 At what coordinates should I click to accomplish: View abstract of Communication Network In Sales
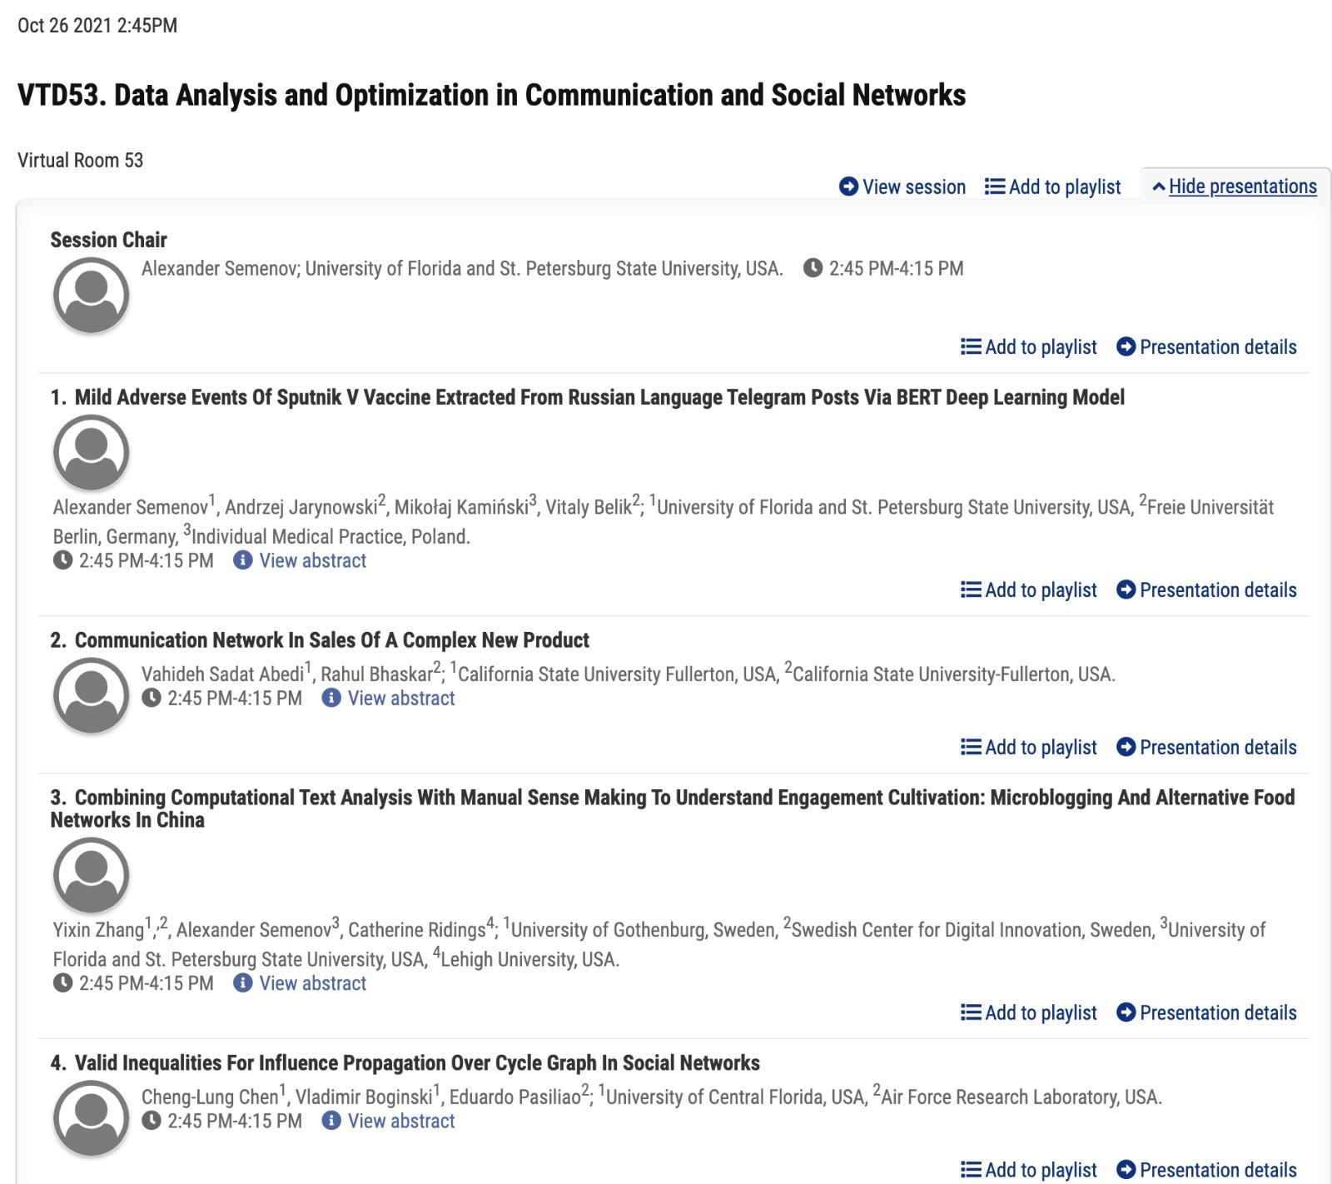400,698
